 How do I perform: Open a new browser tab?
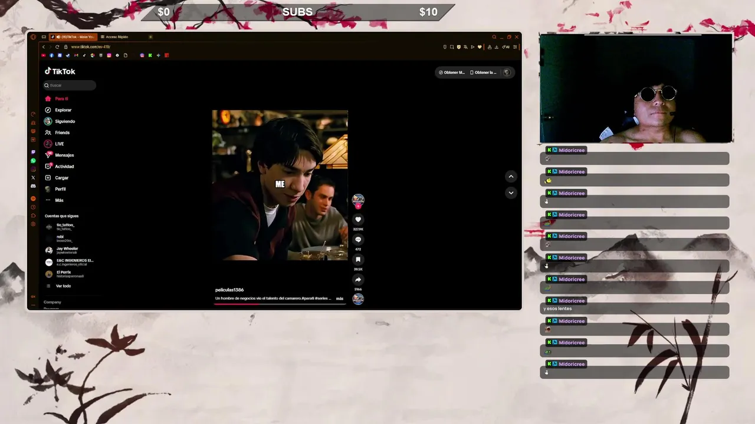[x=150, y=37]
